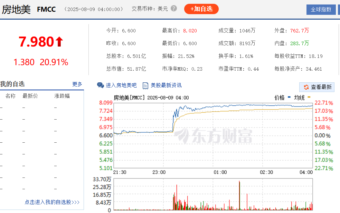Image resolution: width=340 pixels, height=213 pixels.
Task: Click the 23:00 time axis label
Action: (x=159, y=172)
